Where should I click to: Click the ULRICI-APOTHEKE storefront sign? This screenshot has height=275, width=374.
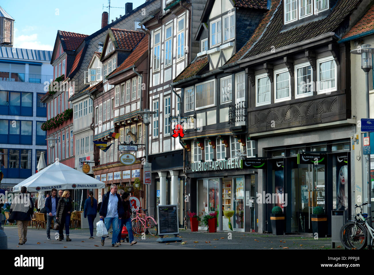tap(216, 165)
